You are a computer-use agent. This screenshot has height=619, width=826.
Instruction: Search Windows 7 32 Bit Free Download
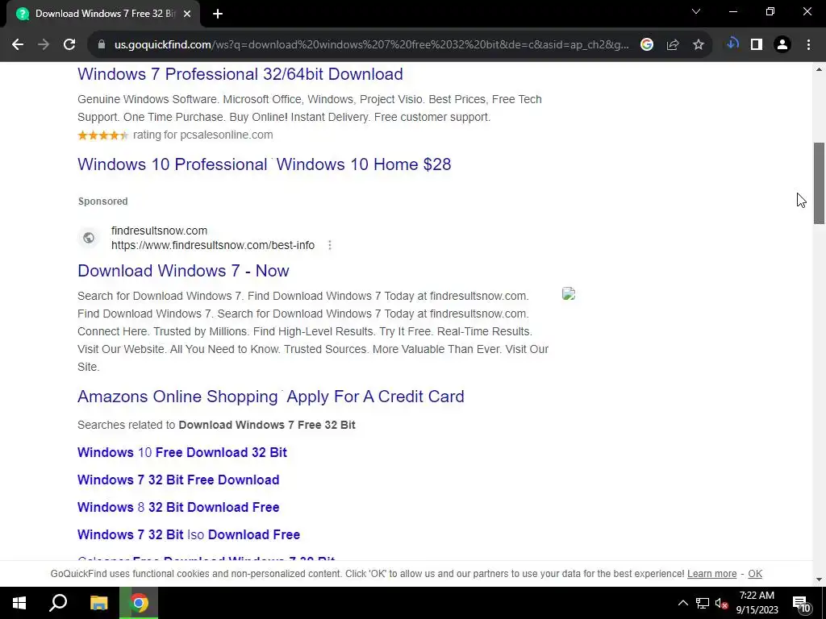[178, 480]
